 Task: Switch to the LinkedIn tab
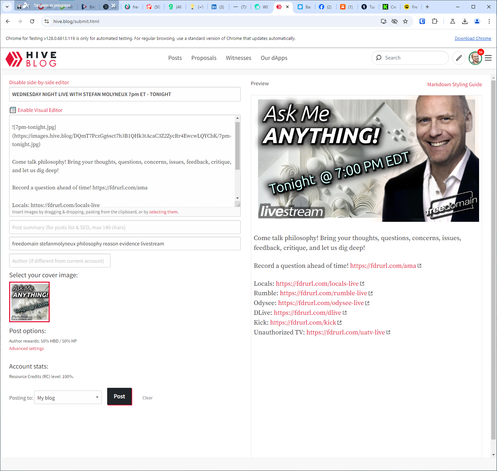[218, 7]
